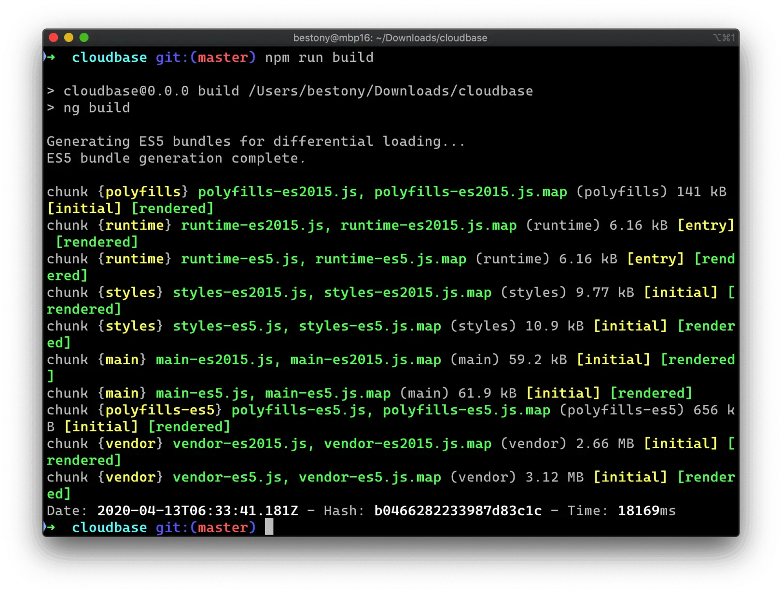Viewport: 782px width, 593px height.
Task: Click the 'runtime-es5.js.map' file name
Action: (391, 259)
